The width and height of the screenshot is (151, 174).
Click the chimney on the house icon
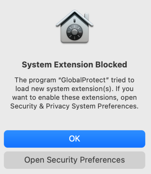(x=86, y=17)
